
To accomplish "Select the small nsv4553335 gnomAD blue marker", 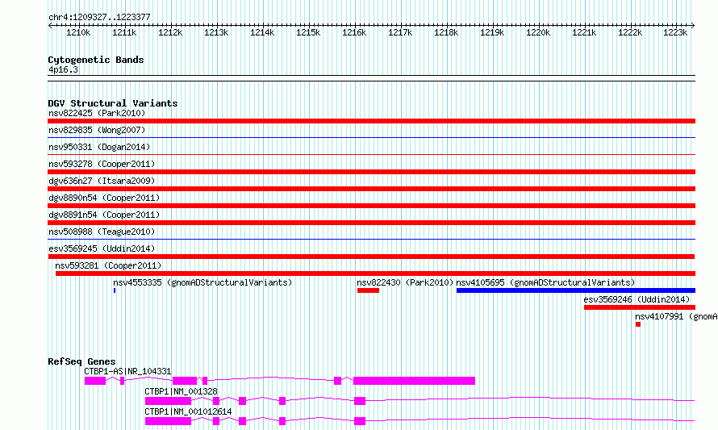I will tap(115, 290).
